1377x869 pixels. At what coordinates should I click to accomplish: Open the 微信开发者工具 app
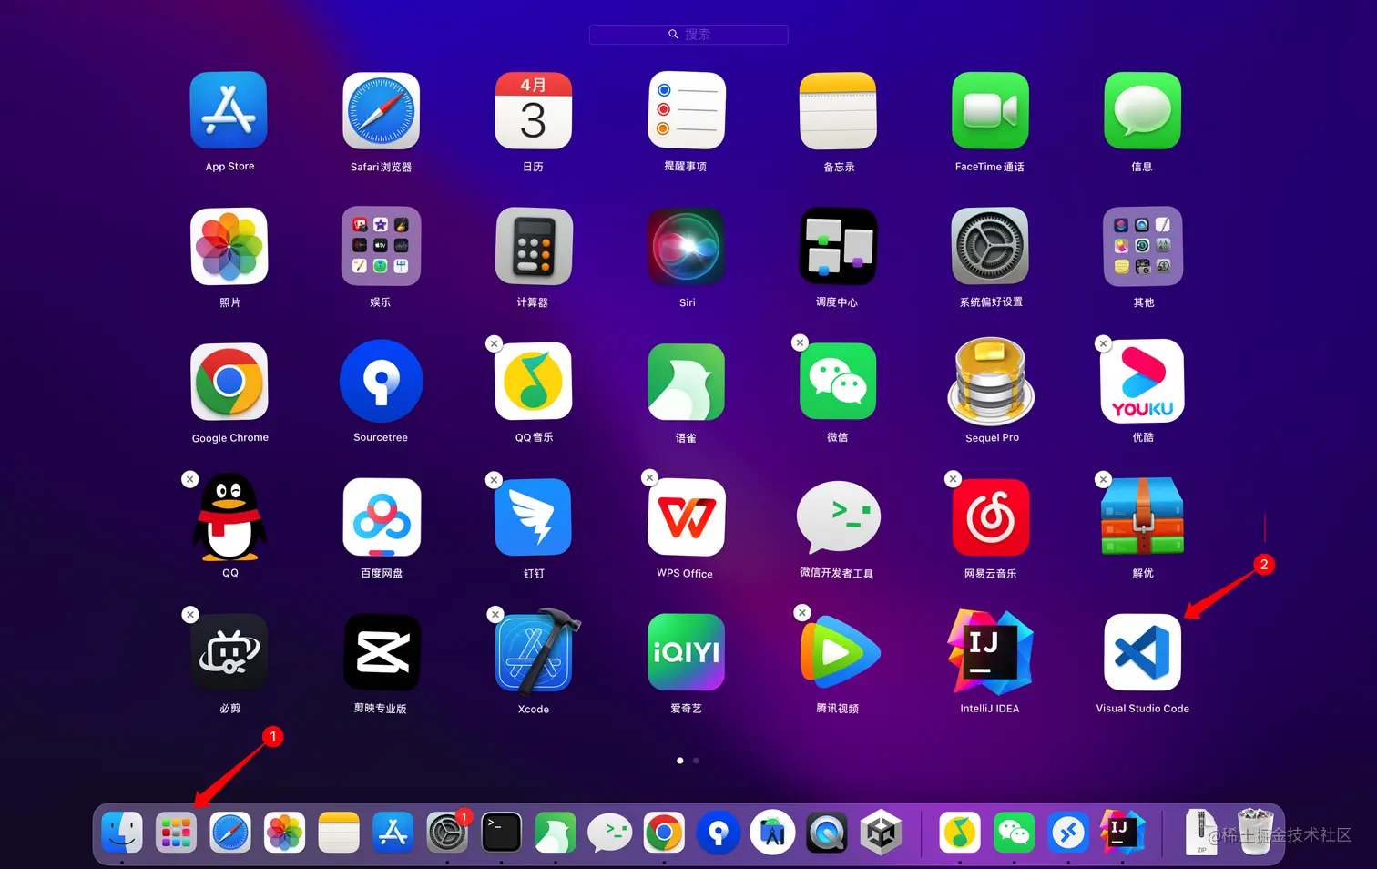(x=837, y=516)
